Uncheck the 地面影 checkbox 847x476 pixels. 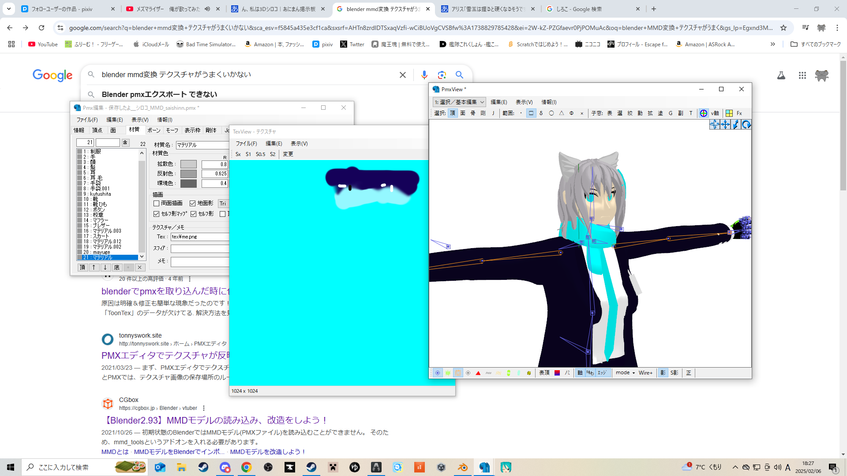coord(193,203)
